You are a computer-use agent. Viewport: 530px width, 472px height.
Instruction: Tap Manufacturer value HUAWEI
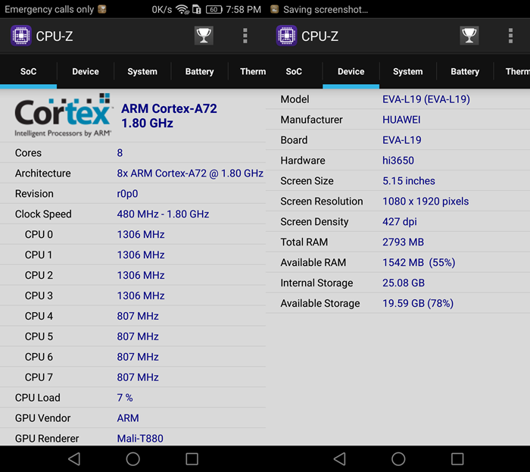coord(401,120)
